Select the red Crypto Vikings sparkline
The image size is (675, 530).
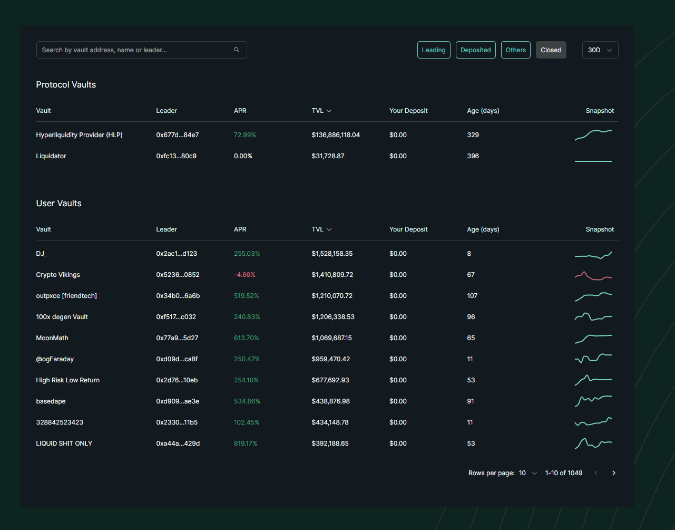point(593,274)
